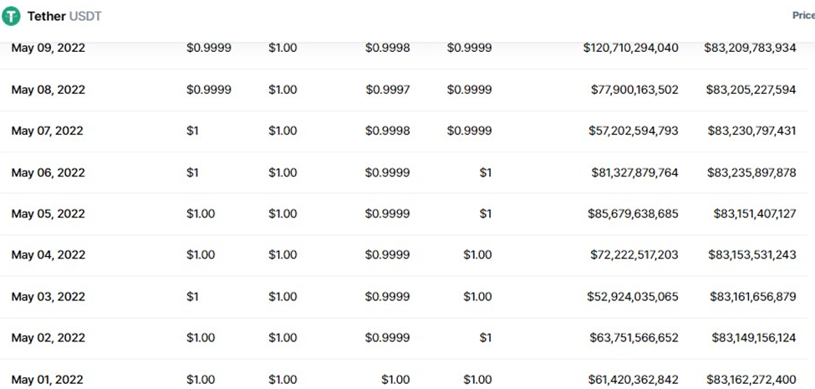Select the May 08, 2022 date cell
Image resolution: width=815 pixels, height=389 pixels.
pos(48,90)
